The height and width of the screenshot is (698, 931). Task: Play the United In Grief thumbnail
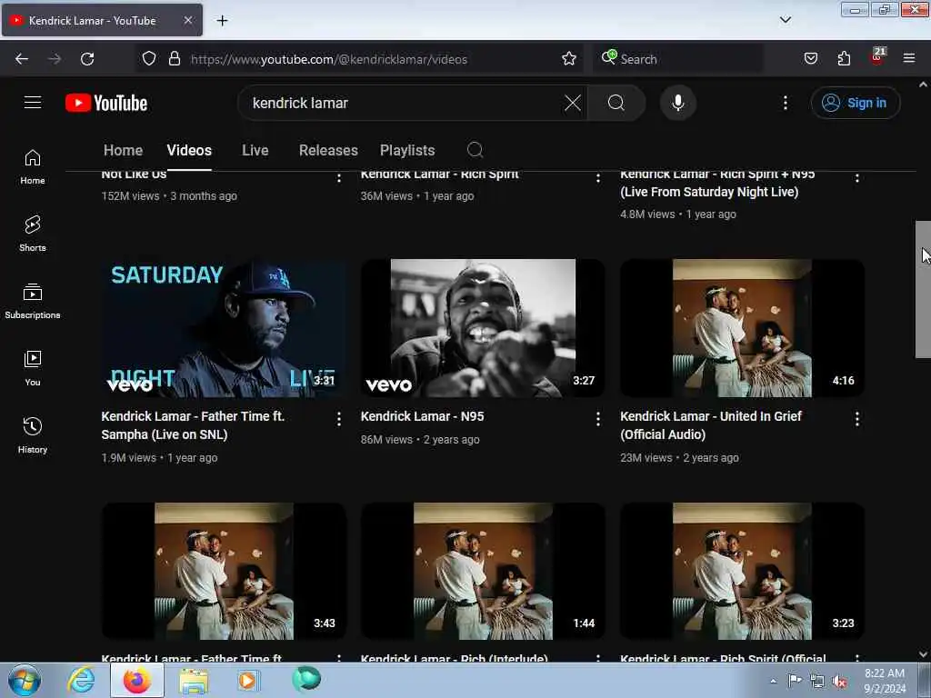coord(742,327)
